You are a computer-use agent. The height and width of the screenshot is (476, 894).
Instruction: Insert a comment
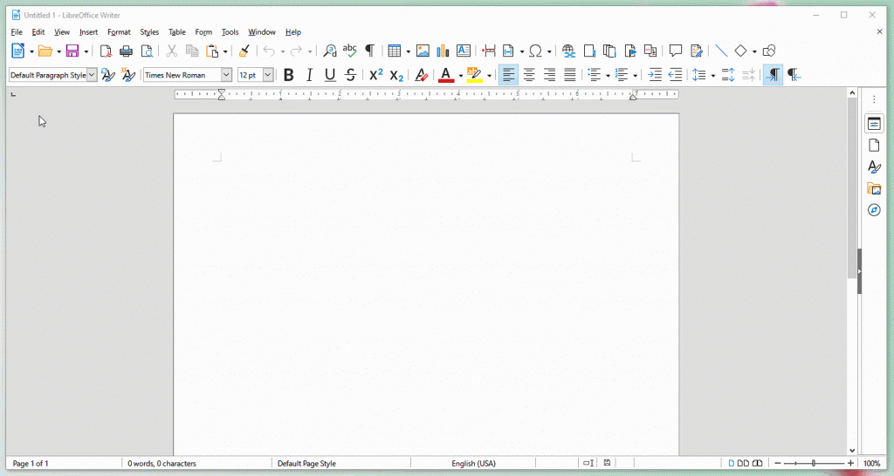click(x=676, y=51)
